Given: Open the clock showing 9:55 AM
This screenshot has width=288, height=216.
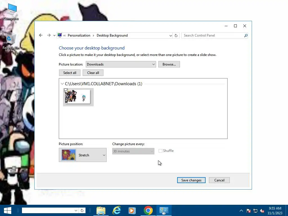Looking at the screenshot, I should [x=275, y=211].
